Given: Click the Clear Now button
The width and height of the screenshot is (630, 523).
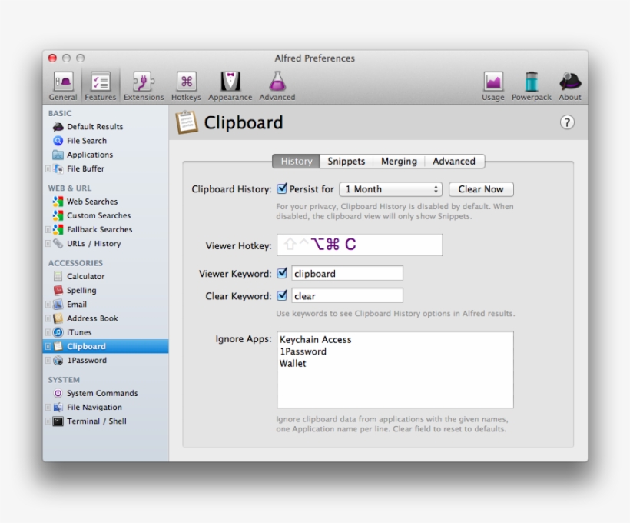Looking at the screenshot, I should pyautogui.click(x=481, y=189).
